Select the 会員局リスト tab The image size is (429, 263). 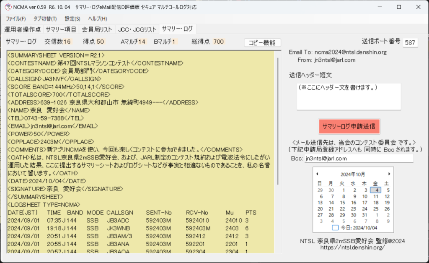pos(97,29)
